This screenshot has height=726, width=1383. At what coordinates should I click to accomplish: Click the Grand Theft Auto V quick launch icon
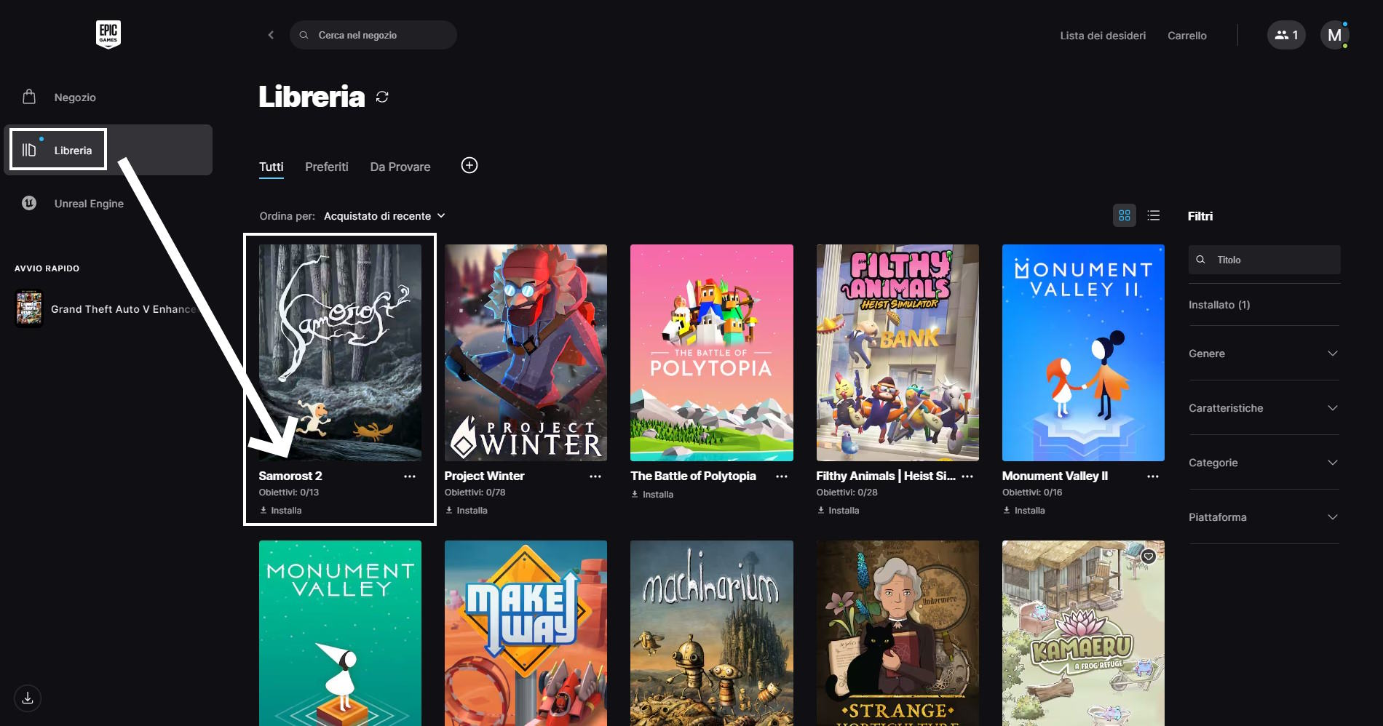click(x=29, y=308)
